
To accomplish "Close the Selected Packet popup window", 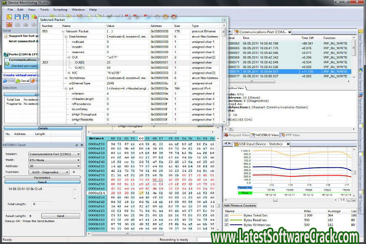I will click(x=224, y=20).
